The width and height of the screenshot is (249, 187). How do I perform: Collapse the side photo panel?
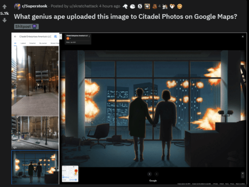coord(60,37)
